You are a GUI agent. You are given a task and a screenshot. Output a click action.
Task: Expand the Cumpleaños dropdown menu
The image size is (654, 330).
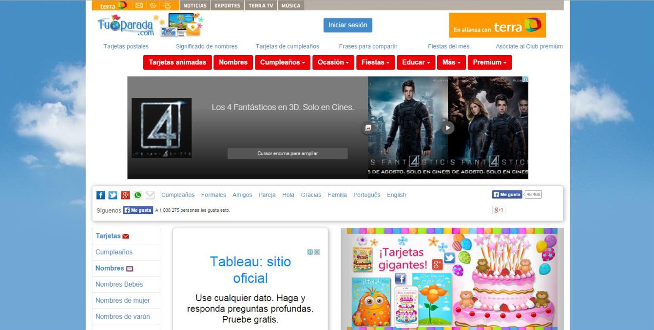[282, 62]
